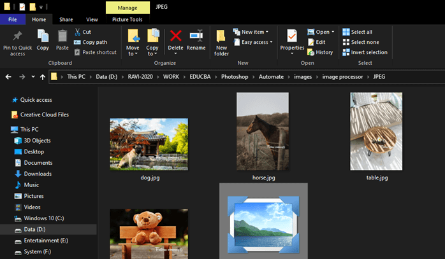
Task: Click the Paste shortcut icon
Action: click(x=77, y=52)
